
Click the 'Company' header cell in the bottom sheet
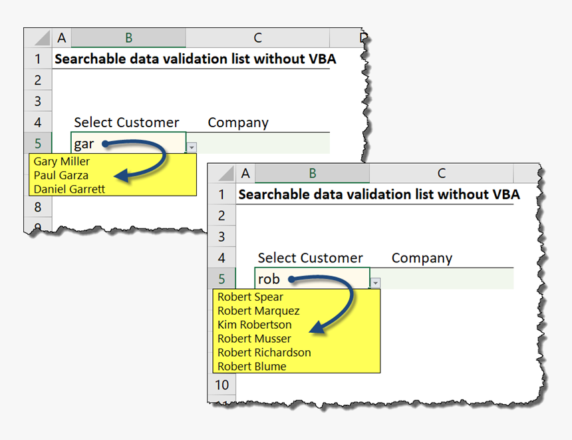tap(422, 258)
